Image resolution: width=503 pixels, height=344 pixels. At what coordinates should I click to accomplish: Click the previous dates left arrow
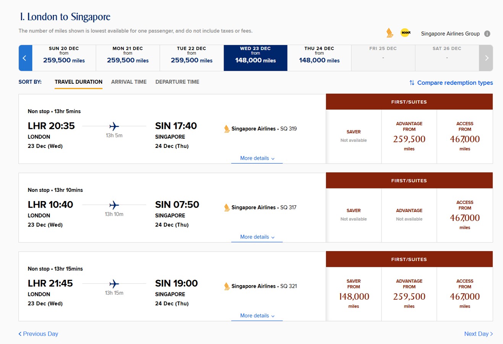(25, 58)
